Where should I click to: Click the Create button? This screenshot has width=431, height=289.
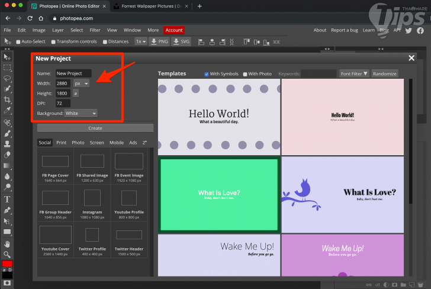[95, 128]
